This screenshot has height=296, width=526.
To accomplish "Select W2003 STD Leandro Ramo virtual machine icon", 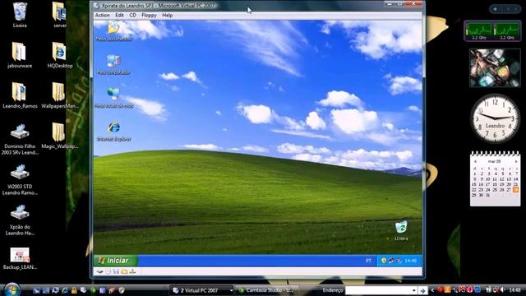I will [20, 179].
